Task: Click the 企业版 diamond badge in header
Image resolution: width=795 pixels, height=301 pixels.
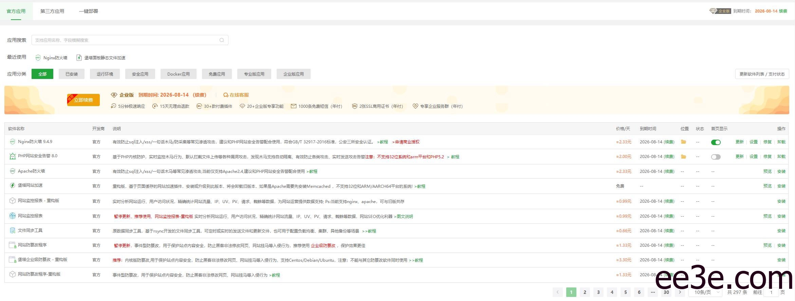Action: pos(720,11)
